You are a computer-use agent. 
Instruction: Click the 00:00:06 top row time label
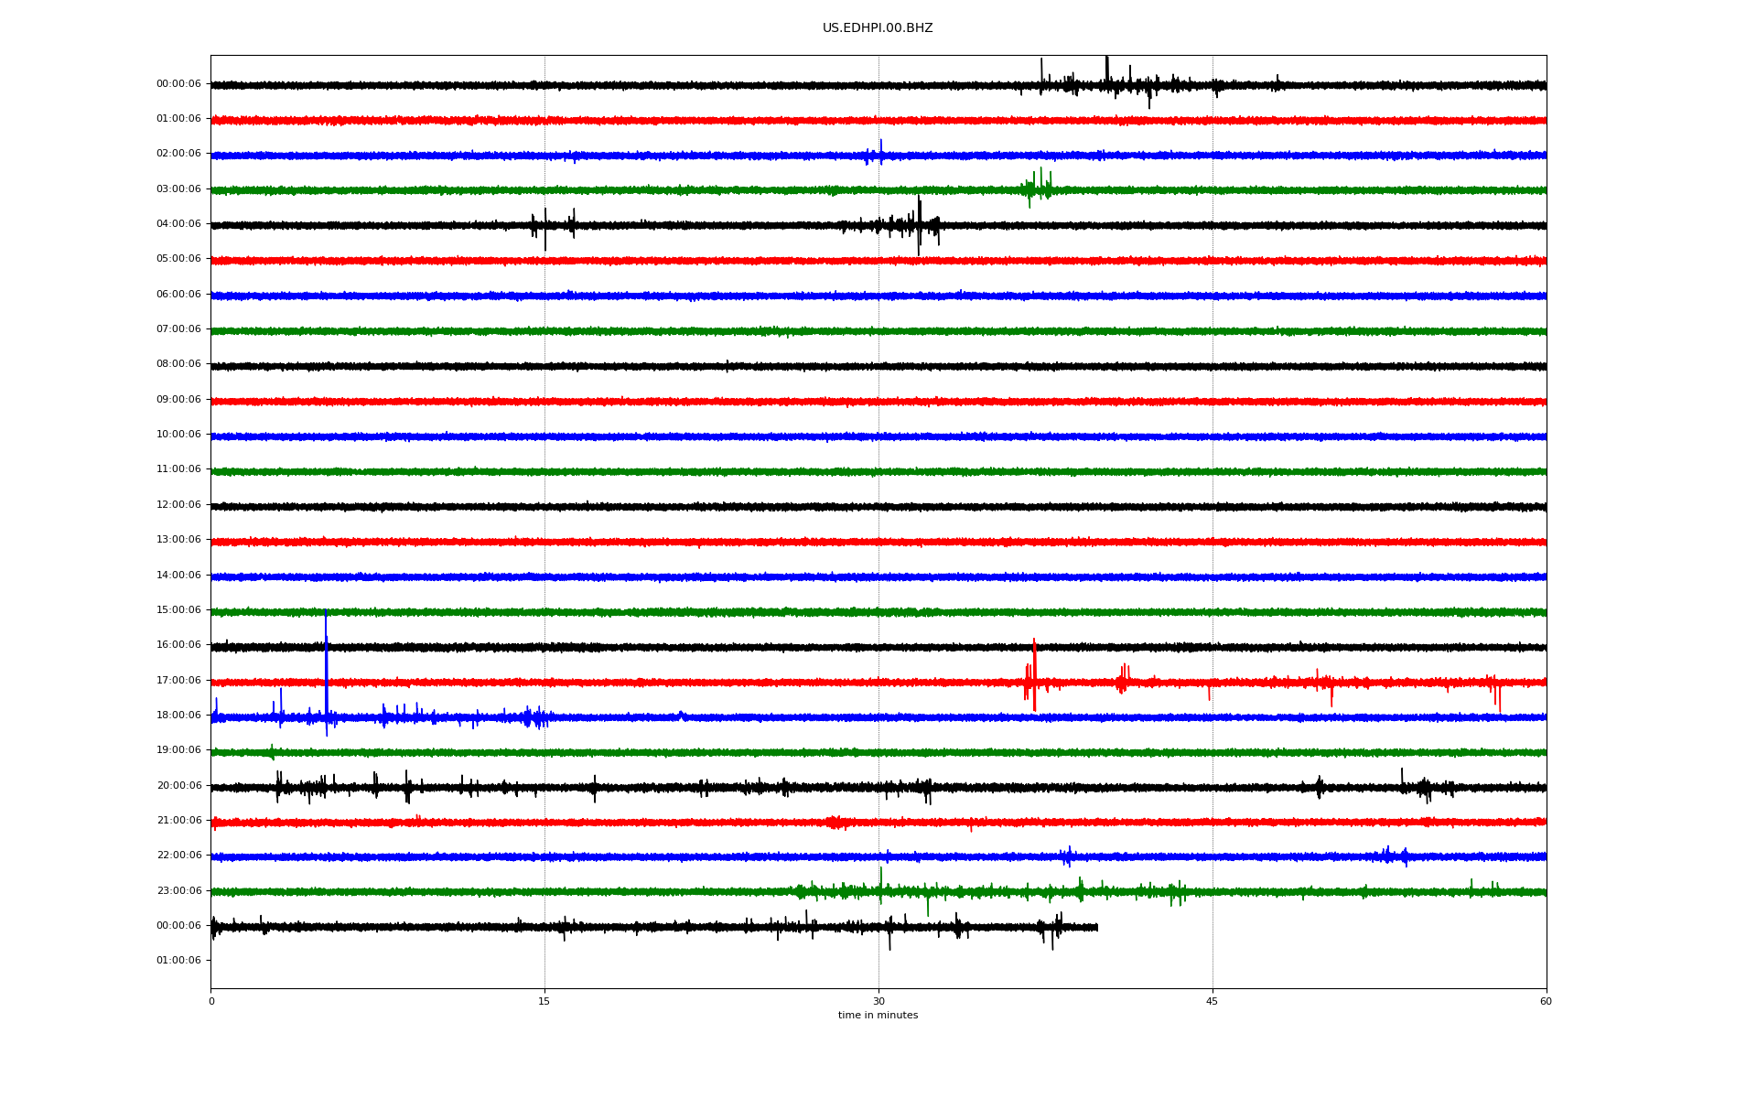178,84
